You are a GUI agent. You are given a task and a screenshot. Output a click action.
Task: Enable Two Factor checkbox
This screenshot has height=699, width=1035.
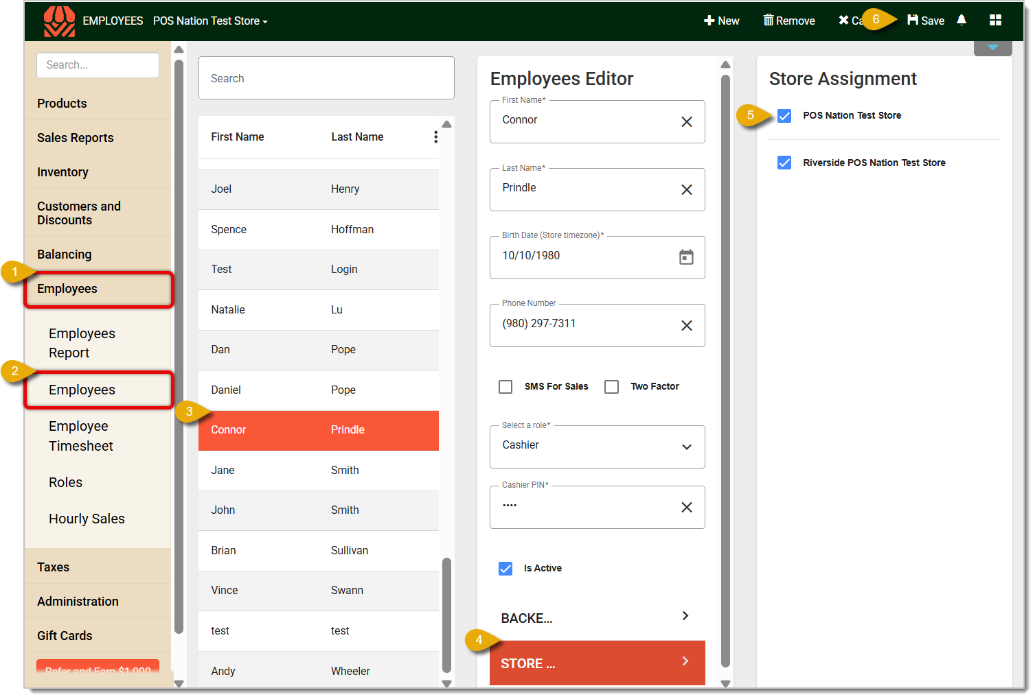point(611,387)
